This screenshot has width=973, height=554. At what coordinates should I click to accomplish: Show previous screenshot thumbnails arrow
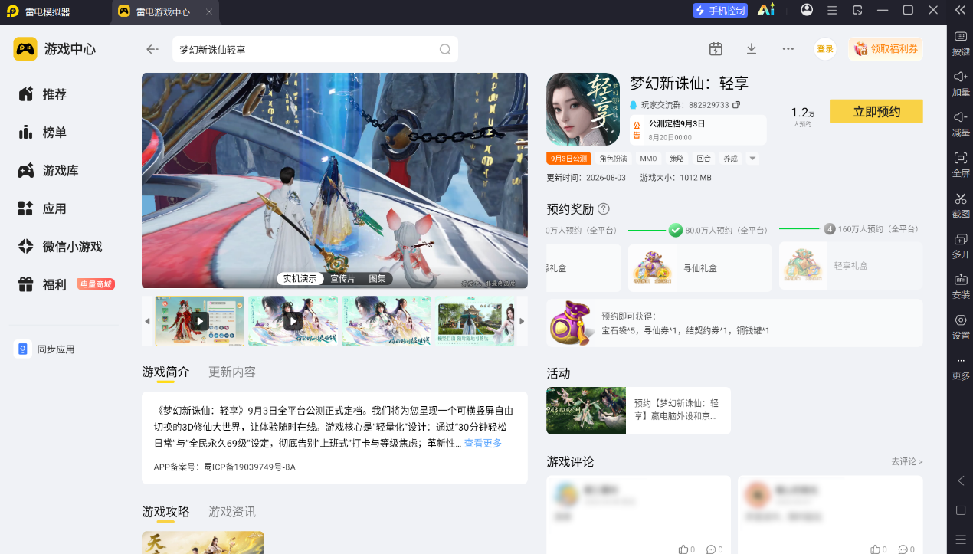pyautogui.click(x=147, y=321)
